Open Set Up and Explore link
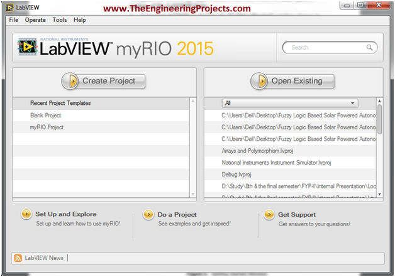The height and width of the screenshot is (277, 395). click(x=66, y=214)
